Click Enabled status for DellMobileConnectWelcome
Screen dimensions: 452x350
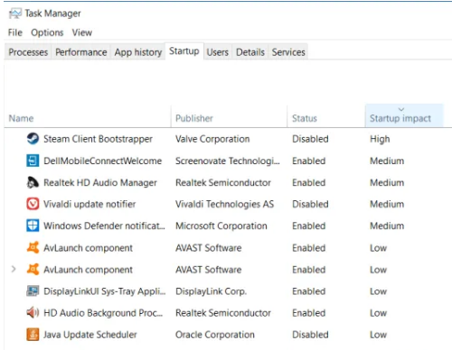click(309, 161)
